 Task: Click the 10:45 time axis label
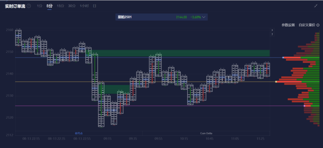(210, 139)
